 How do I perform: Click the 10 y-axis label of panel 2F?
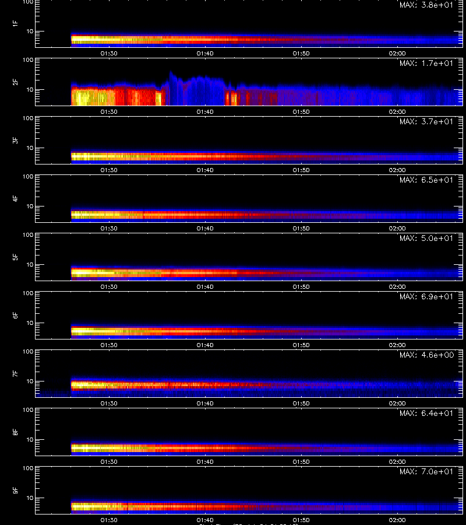pyautogui.click(x=30, y=89)
